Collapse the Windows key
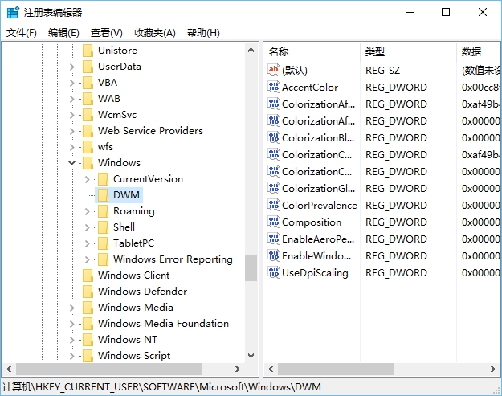This screenshot has height=396, width=502. point(72,162)
